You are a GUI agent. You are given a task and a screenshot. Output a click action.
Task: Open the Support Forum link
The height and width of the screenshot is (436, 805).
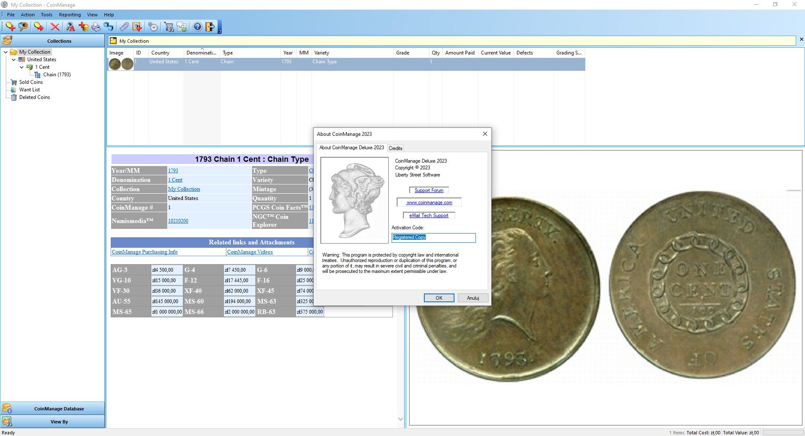(x=429, y=190)
